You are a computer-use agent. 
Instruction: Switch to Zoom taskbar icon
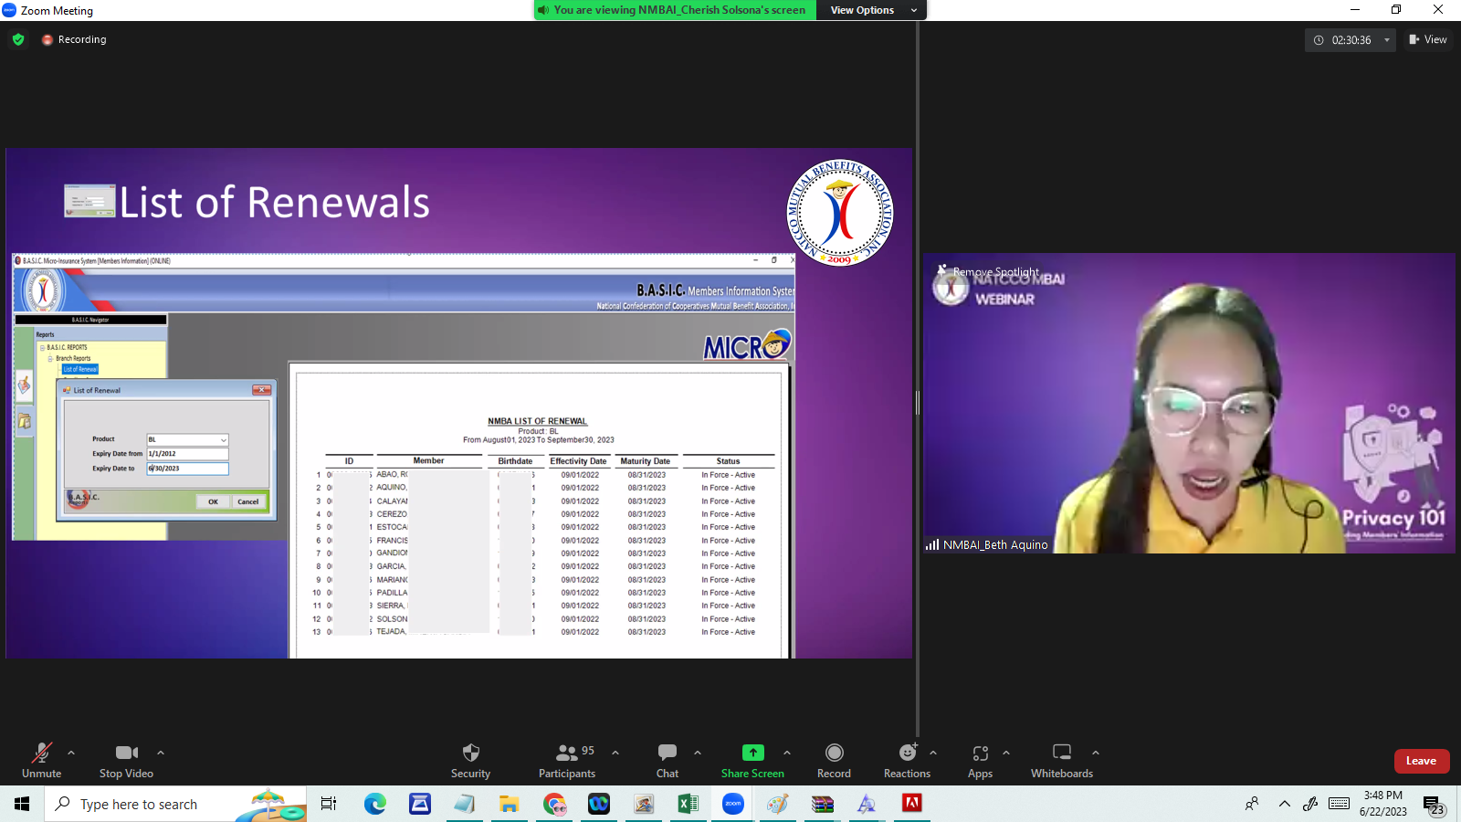[733, 804]
